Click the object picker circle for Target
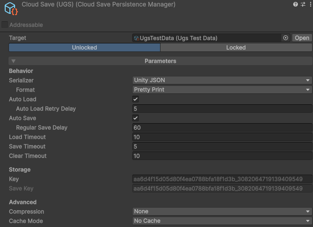The width and height of the screenshot is (313, 227). pyautogui.click(x=286, y=38)
